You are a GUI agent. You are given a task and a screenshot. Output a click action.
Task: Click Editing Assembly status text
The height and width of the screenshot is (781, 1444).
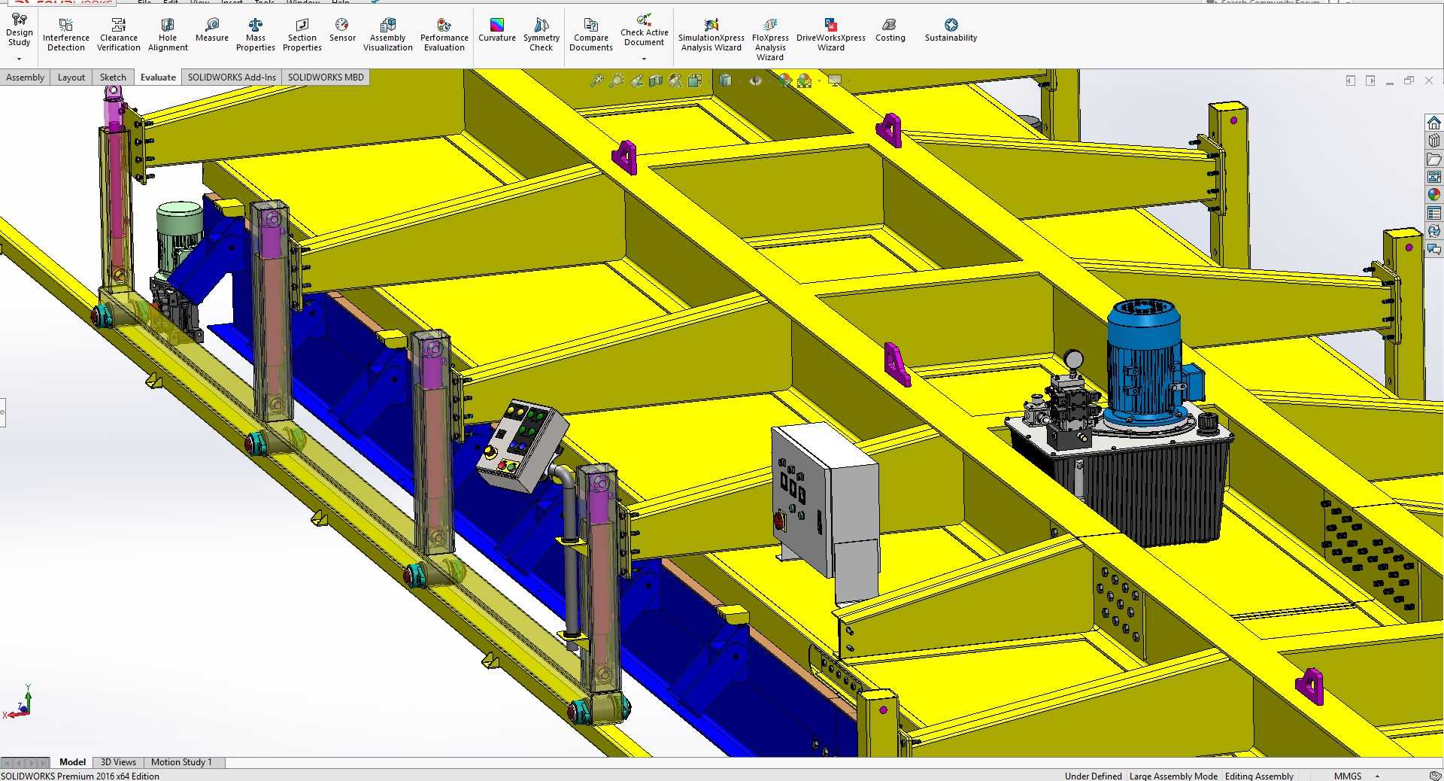click(x=1259, y=776)
